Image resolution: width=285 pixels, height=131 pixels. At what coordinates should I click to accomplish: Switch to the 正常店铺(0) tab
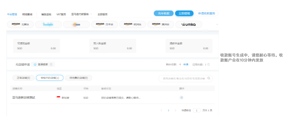23,78
